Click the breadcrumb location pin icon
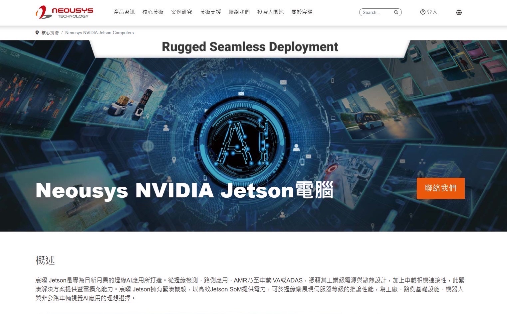Image resolution: width=507 pixels, height=314 pixels. click(37, 33)
